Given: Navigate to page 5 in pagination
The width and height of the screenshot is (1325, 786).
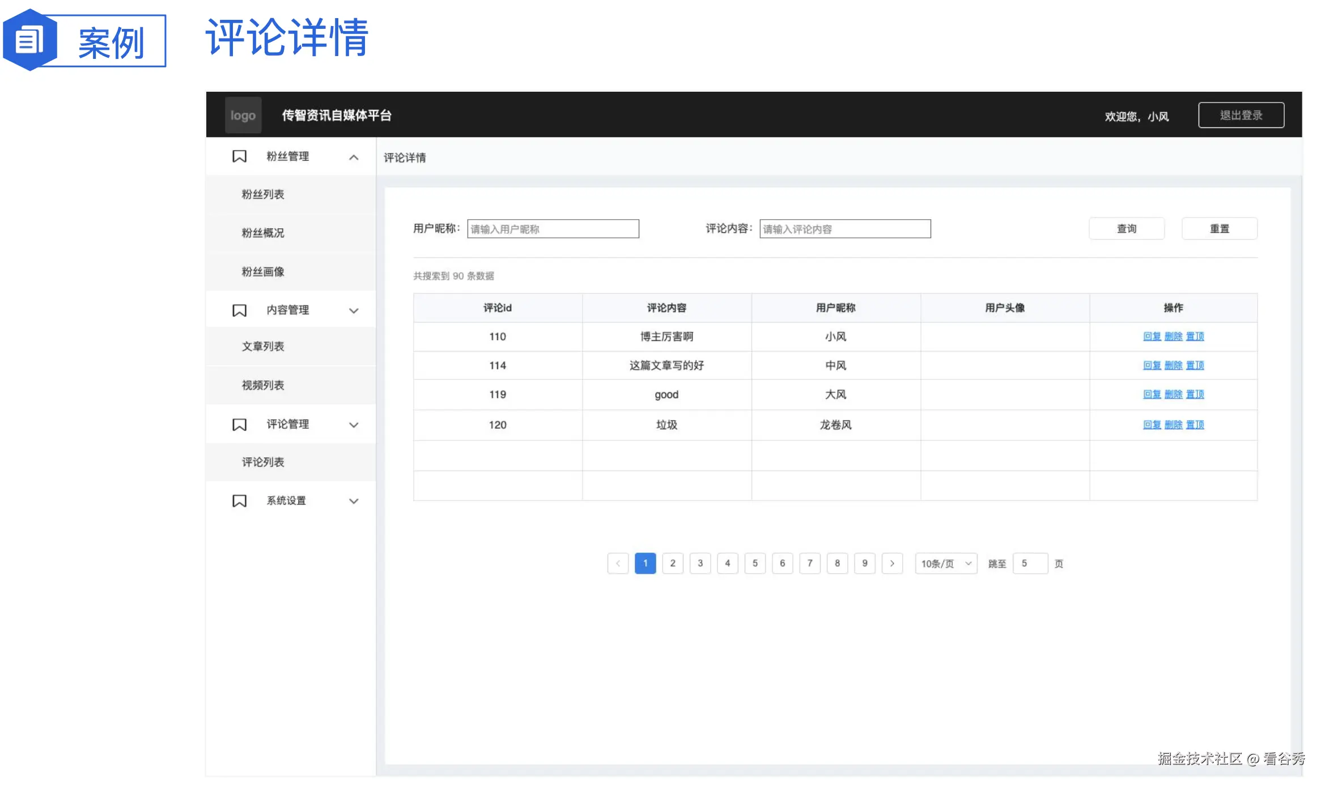Looking at the screenshot, I should pyautogui.click(x=755, y=563).
